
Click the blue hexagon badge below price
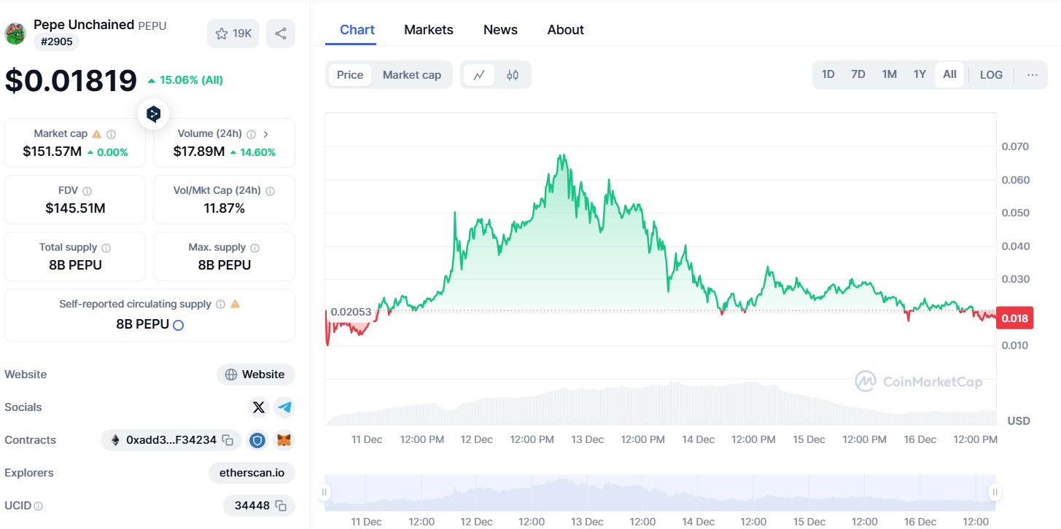(153, 114)
